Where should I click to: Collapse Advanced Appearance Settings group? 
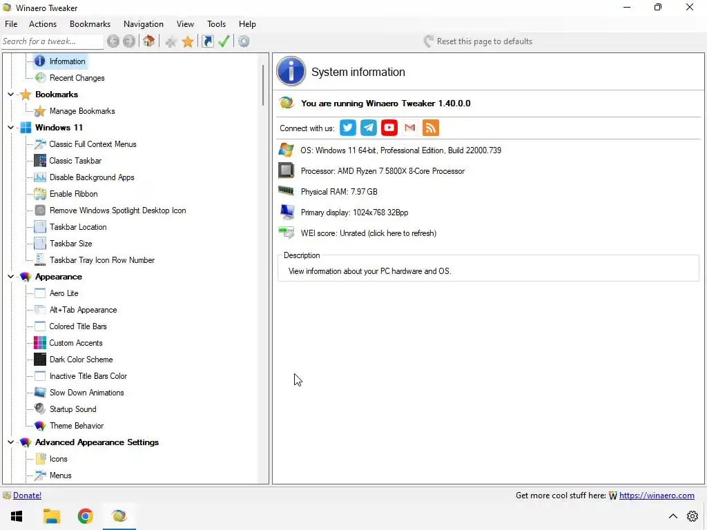point(11,442)
